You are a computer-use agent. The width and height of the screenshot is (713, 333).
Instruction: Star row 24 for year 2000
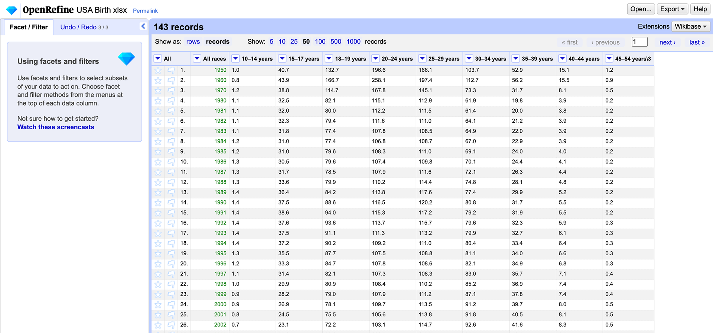(x=158, y=305)
